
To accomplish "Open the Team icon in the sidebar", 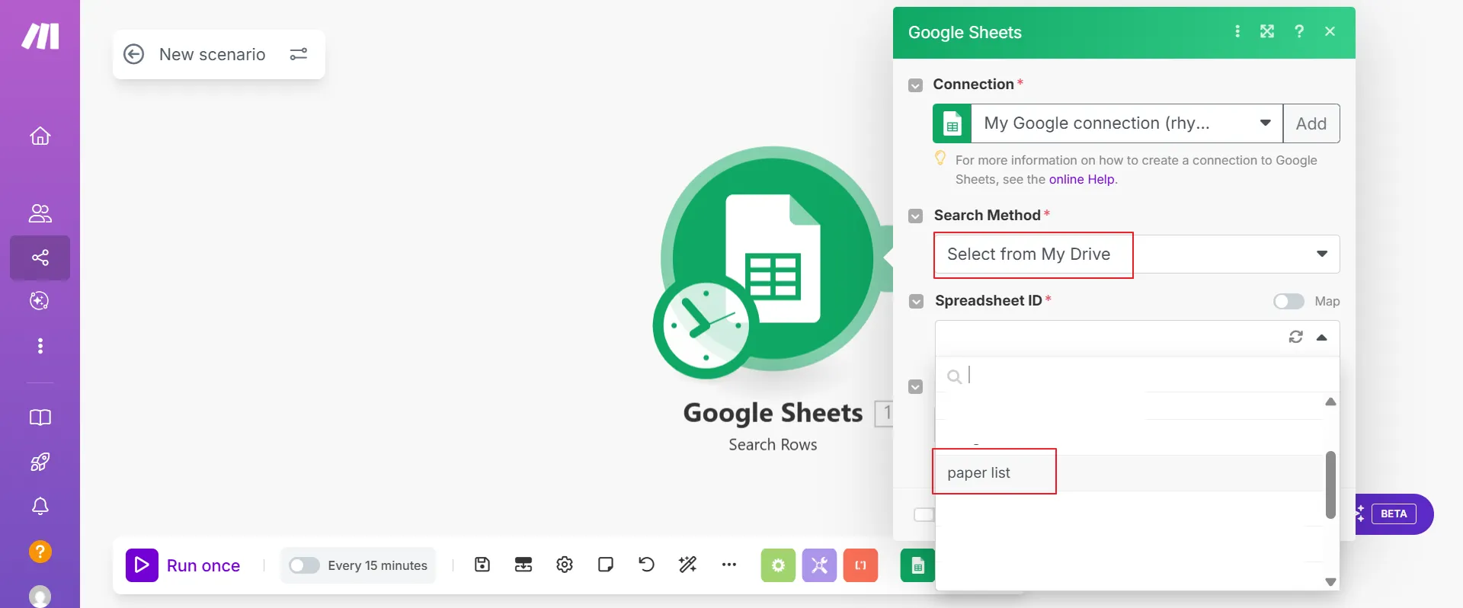I will 40,213.
